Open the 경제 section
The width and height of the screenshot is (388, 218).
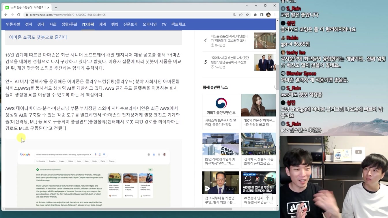pyautogui.click(x=41, y=25)
